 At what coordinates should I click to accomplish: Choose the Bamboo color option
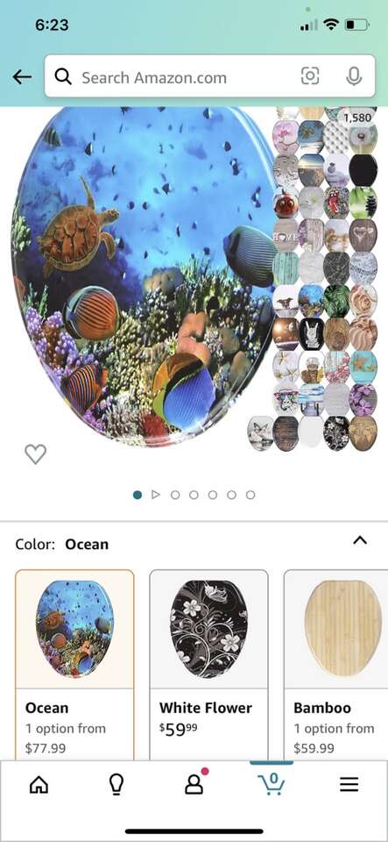click(336, 665)
